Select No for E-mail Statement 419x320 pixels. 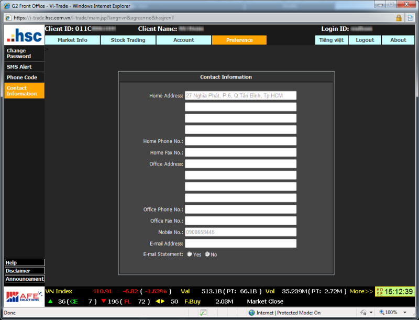207,255
